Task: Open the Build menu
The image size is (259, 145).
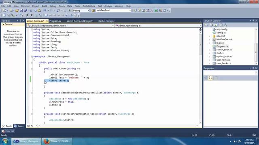Action: click(44, 6)
